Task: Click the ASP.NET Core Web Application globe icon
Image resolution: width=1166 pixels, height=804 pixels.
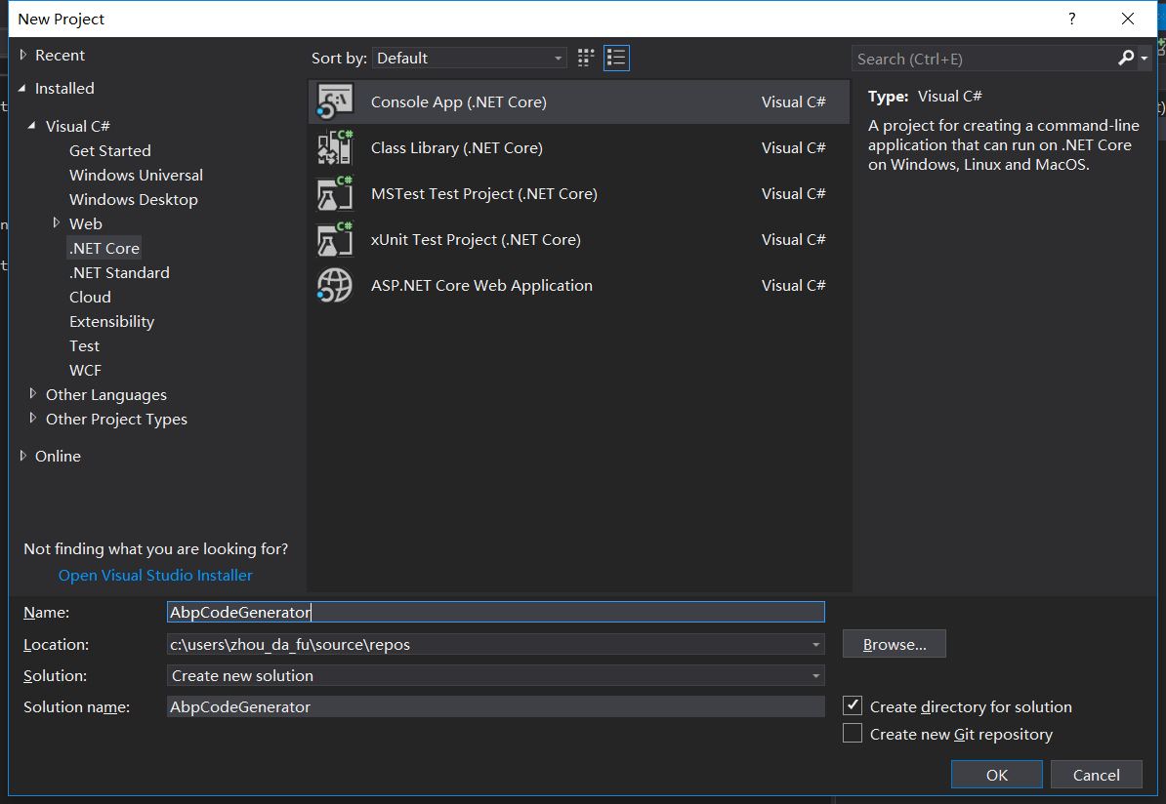Action: [335, 285]
